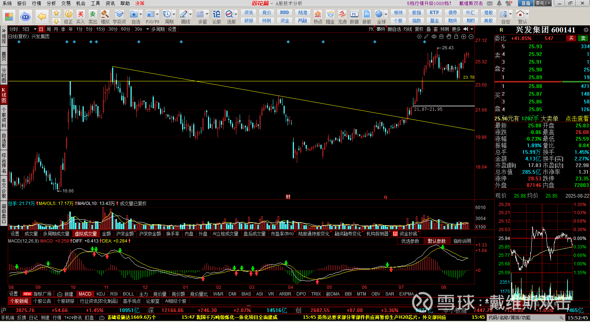
Task: Open the 论股 discussion icon
Action: click(x=216, y=14)
